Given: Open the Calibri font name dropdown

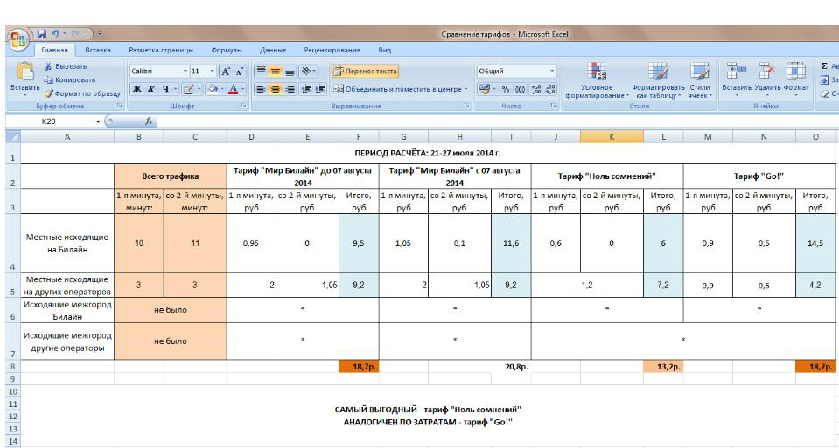Looking at the screenshot, I should [186, 71].
